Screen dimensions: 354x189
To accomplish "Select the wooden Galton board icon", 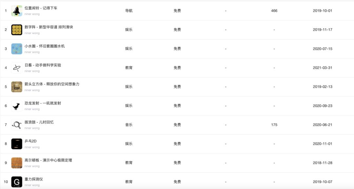I will (17, 163).
